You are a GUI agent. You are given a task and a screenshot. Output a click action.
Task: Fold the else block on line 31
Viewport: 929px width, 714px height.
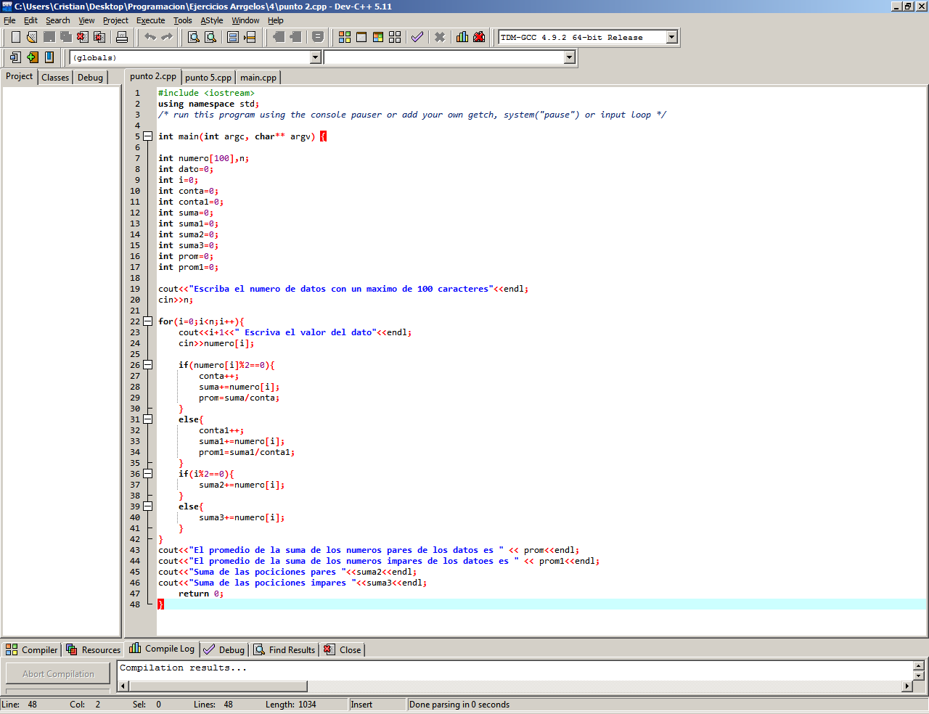coord(148,419)
